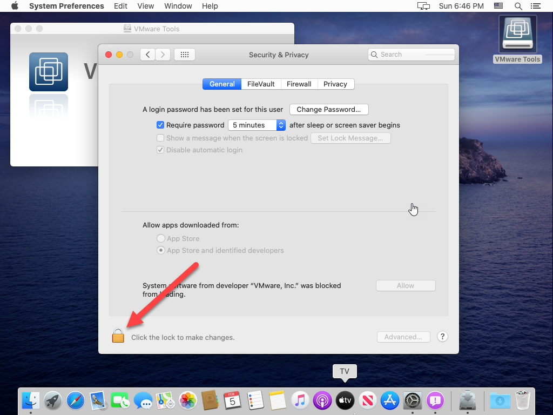Screen dimensions: 553x415
Task: Open Notes from the Dock
Action: (277, 400)
